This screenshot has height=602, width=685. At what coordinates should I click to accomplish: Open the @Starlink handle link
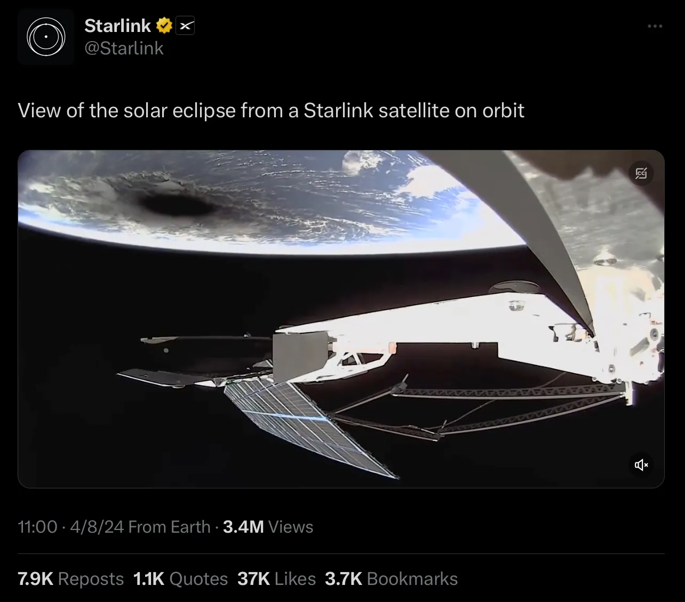point(124,48)
